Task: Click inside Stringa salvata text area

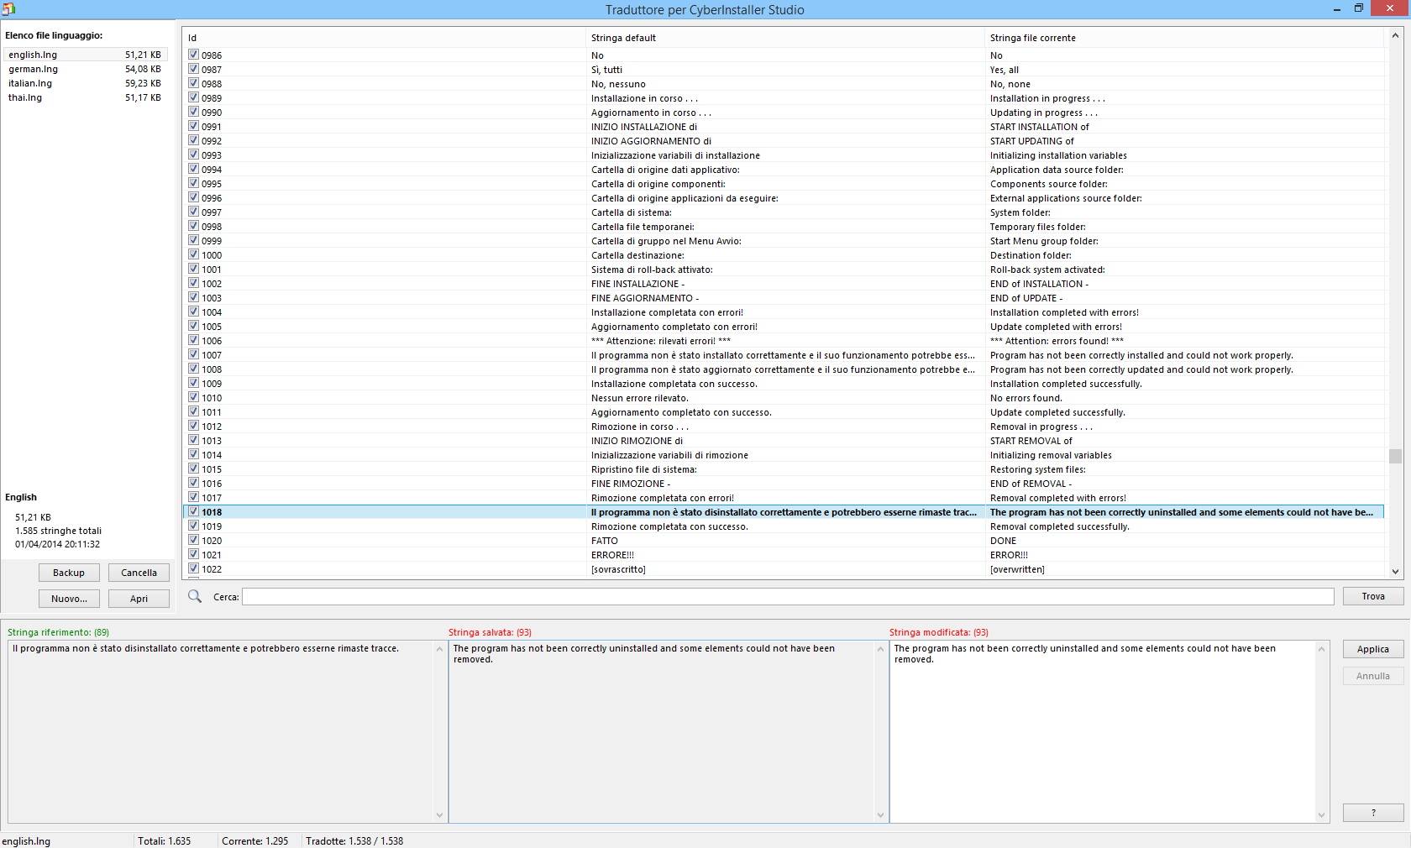Action: (x=662, y=731)
